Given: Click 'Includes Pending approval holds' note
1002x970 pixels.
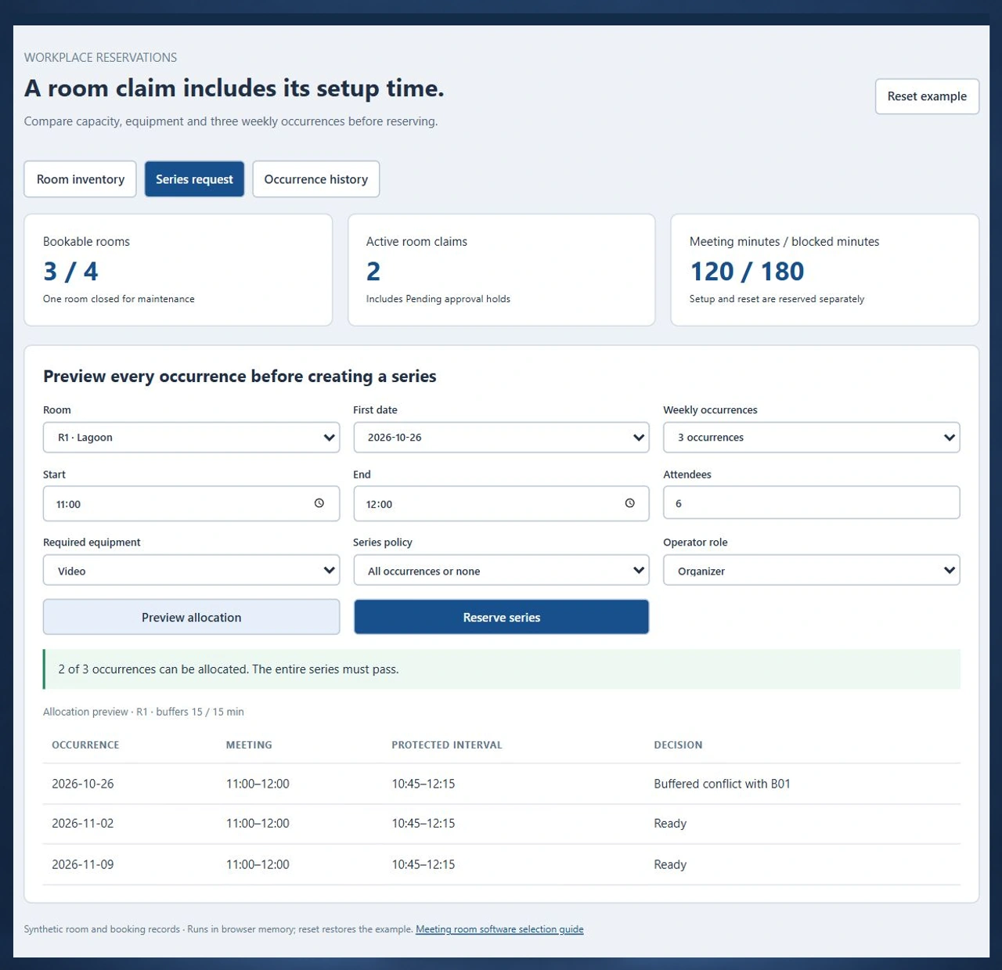Looking at the screenshot, I should [438, 299].
